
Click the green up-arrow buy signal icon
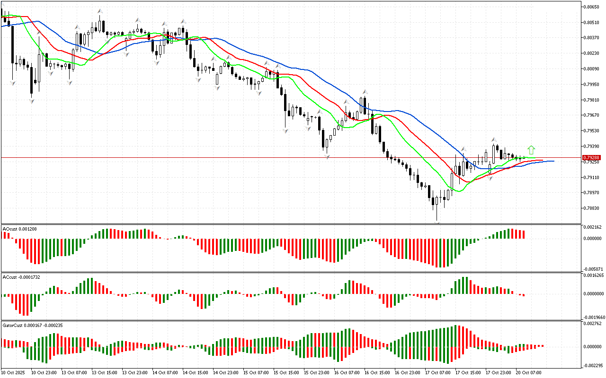pyautogui.click(x=531, y=150)
